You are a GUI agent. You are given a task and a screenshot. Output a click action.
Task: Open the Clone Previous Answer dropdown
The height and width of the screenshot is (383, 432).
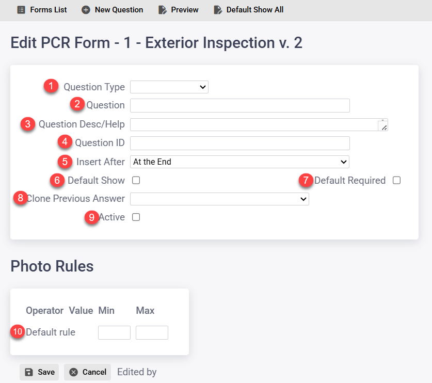pos(219,199)
